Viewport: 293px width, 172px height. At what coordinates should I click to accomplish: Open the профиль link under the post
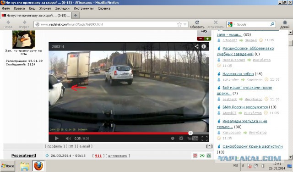[54, 146]
